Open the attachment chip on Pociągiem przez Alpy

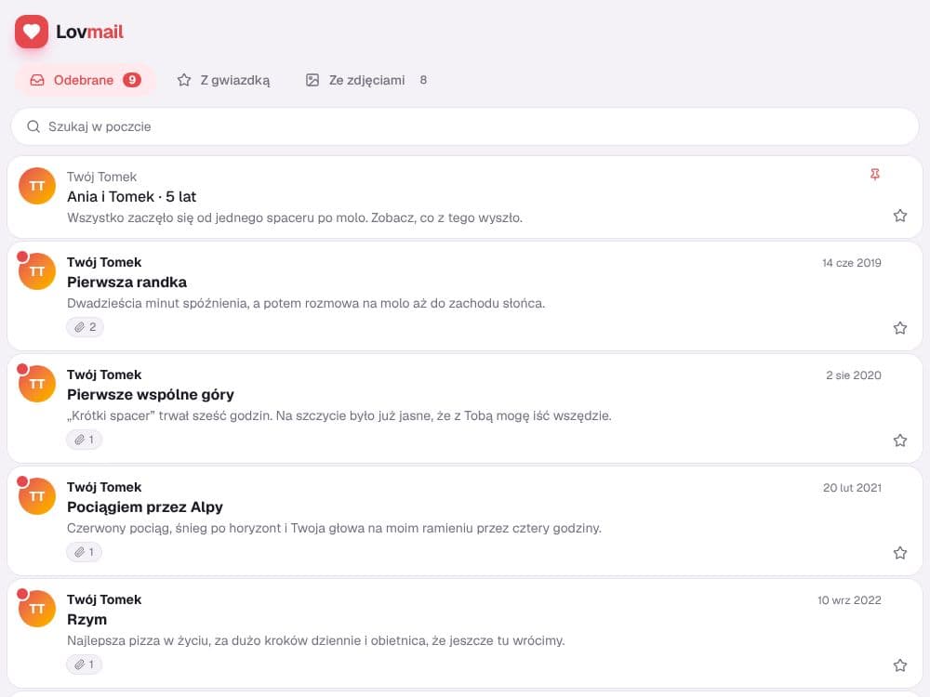(x=85, y=552)
